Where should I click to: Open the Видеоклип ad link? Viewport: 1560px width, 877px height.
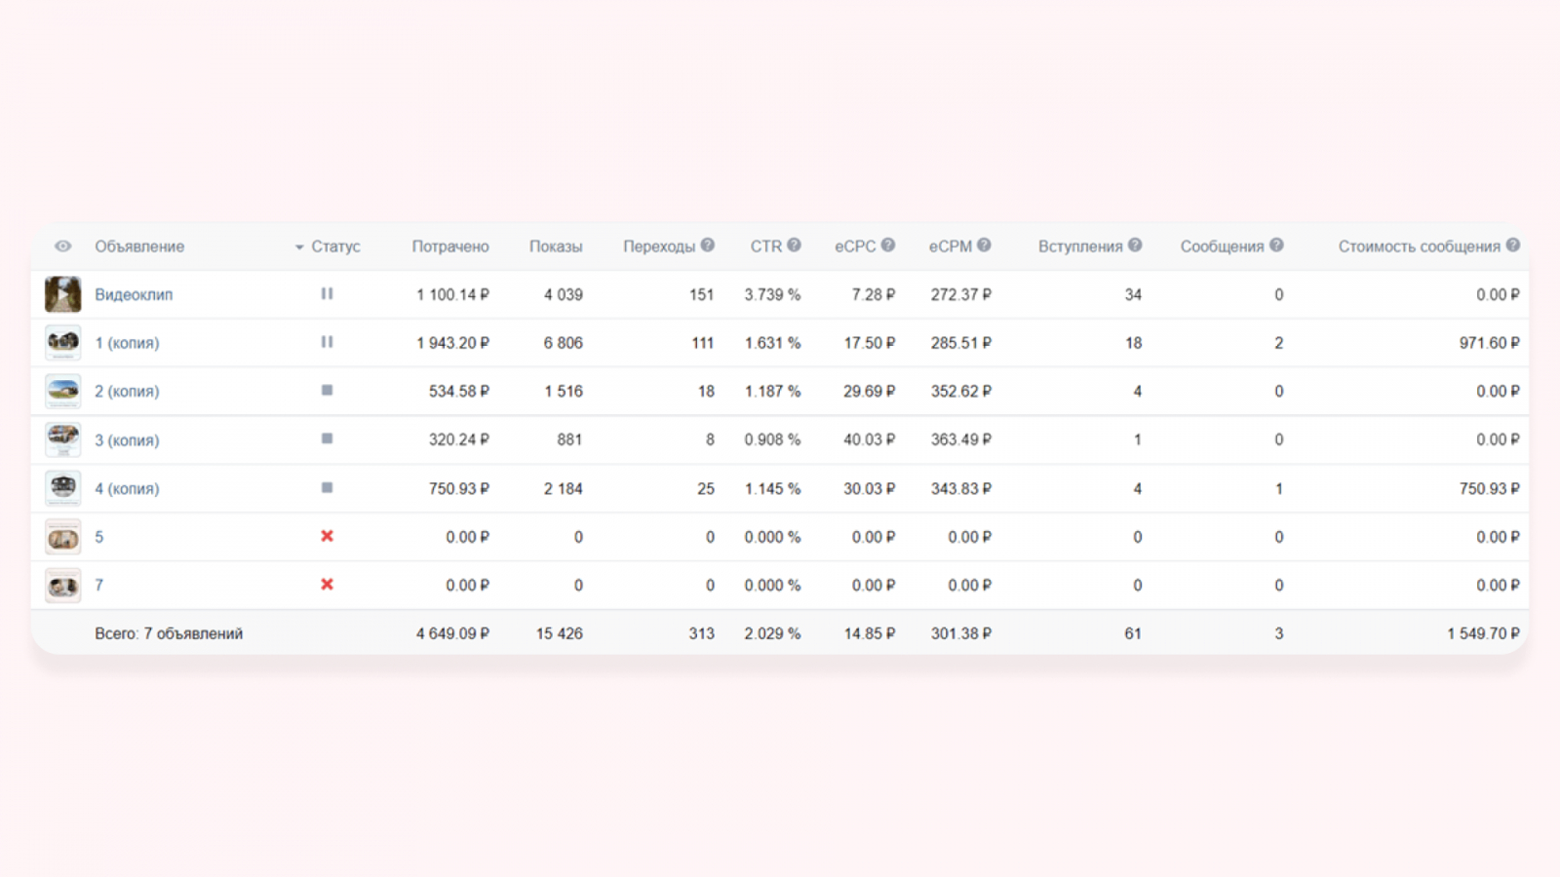point(134,294)
